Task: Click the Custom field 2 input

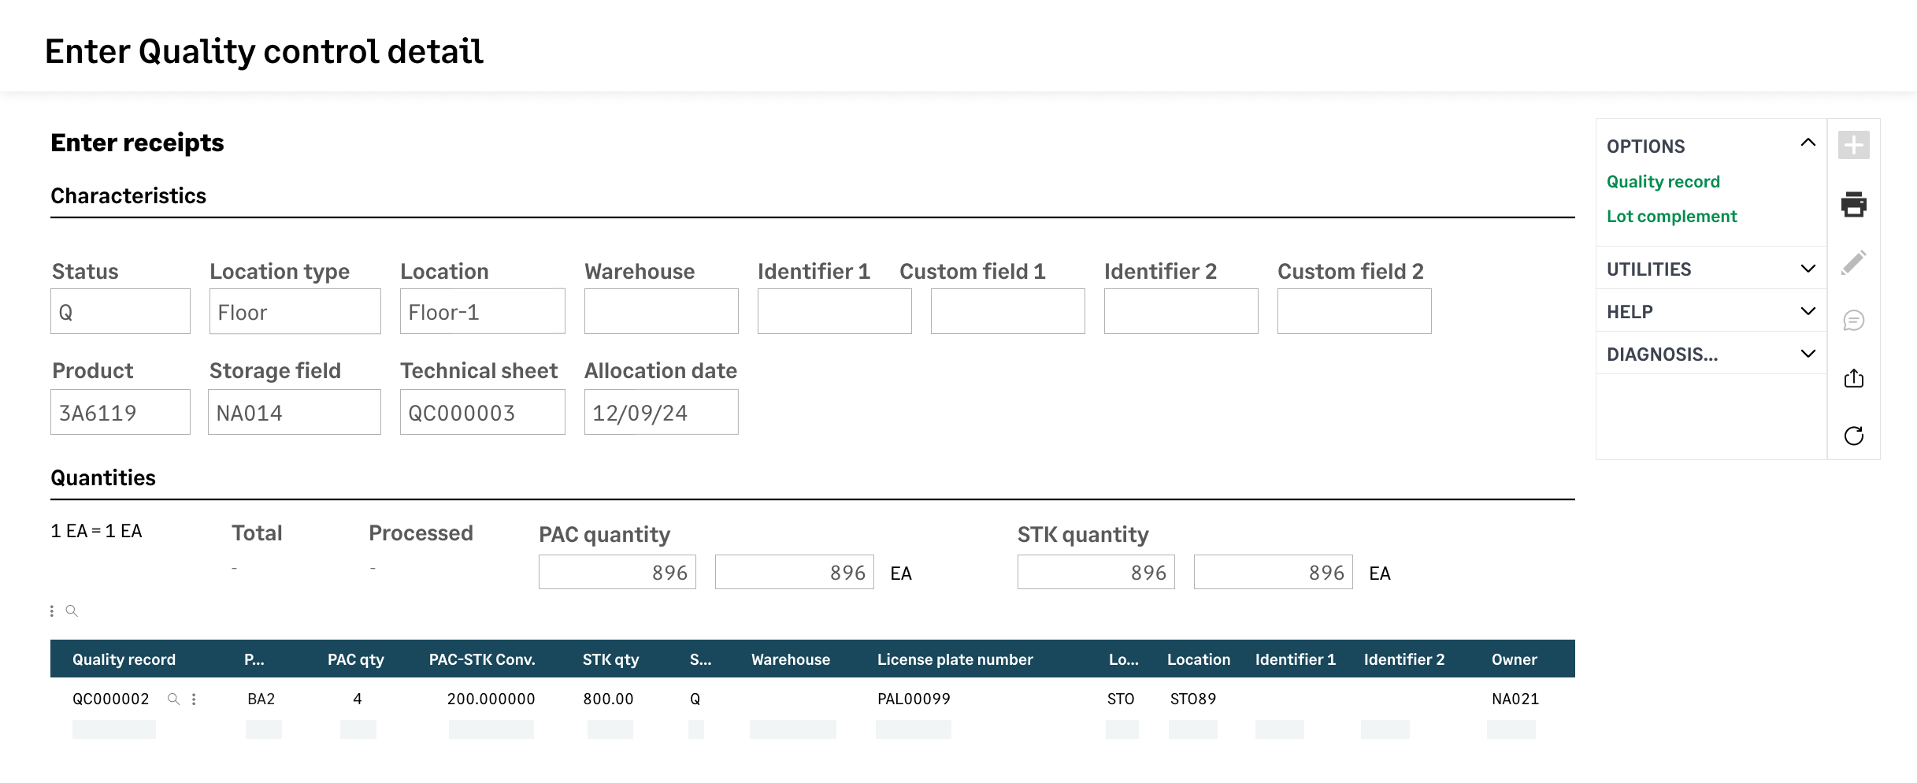Action: (x=1354, y=311)
